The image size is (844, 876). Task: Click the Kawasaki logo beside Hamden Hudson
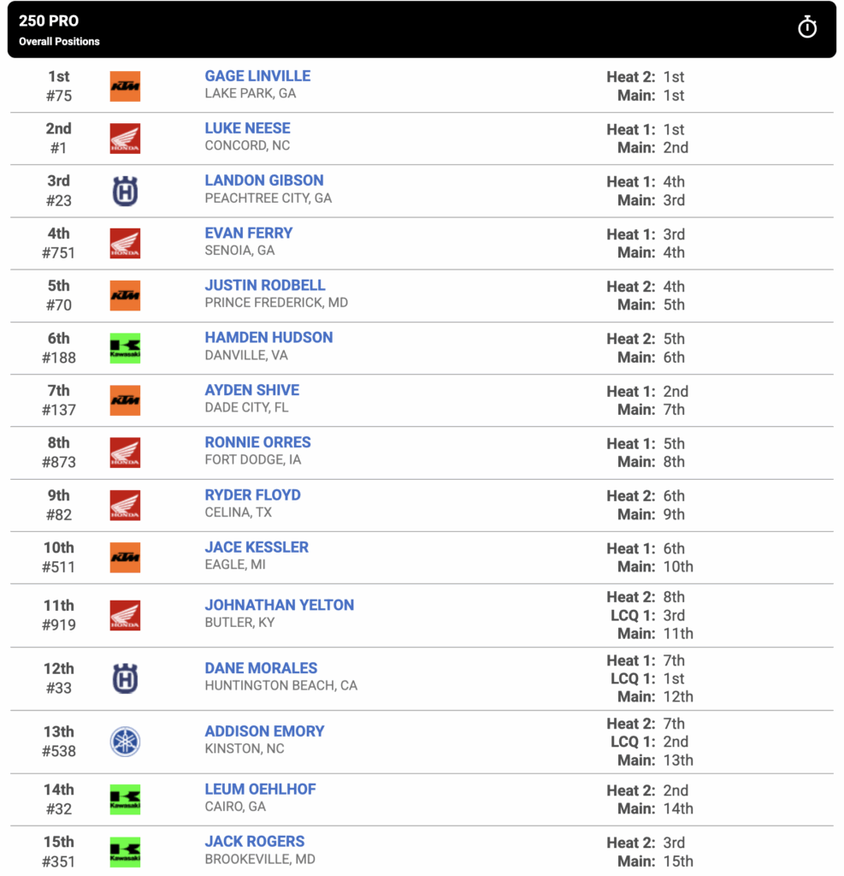[x=125, y=348]
